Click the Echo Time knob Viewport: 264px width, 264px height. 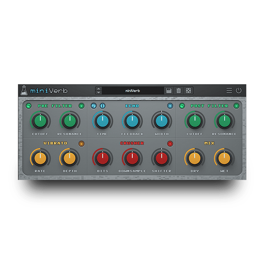(103, 121)
